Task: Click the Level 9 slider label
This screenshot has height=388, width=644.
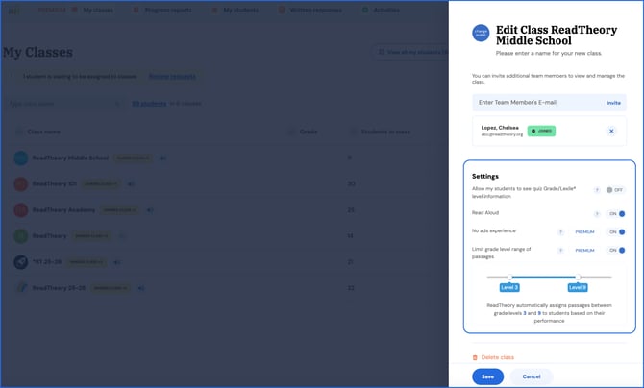Action: (578, 288)
